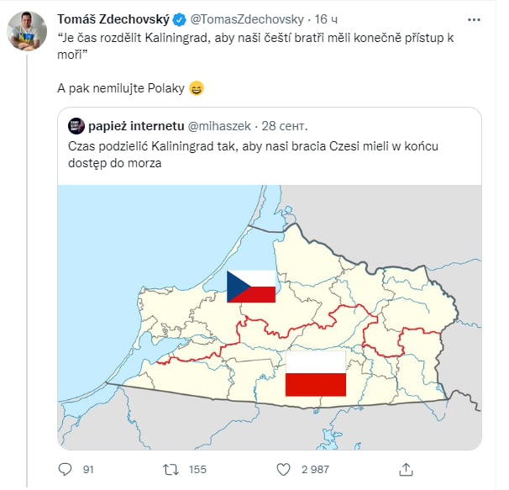Image resolution: width=509 pixels, height=490 pixels.
Task: Open the quoted tweet Polish text
Action: point(253,155)
